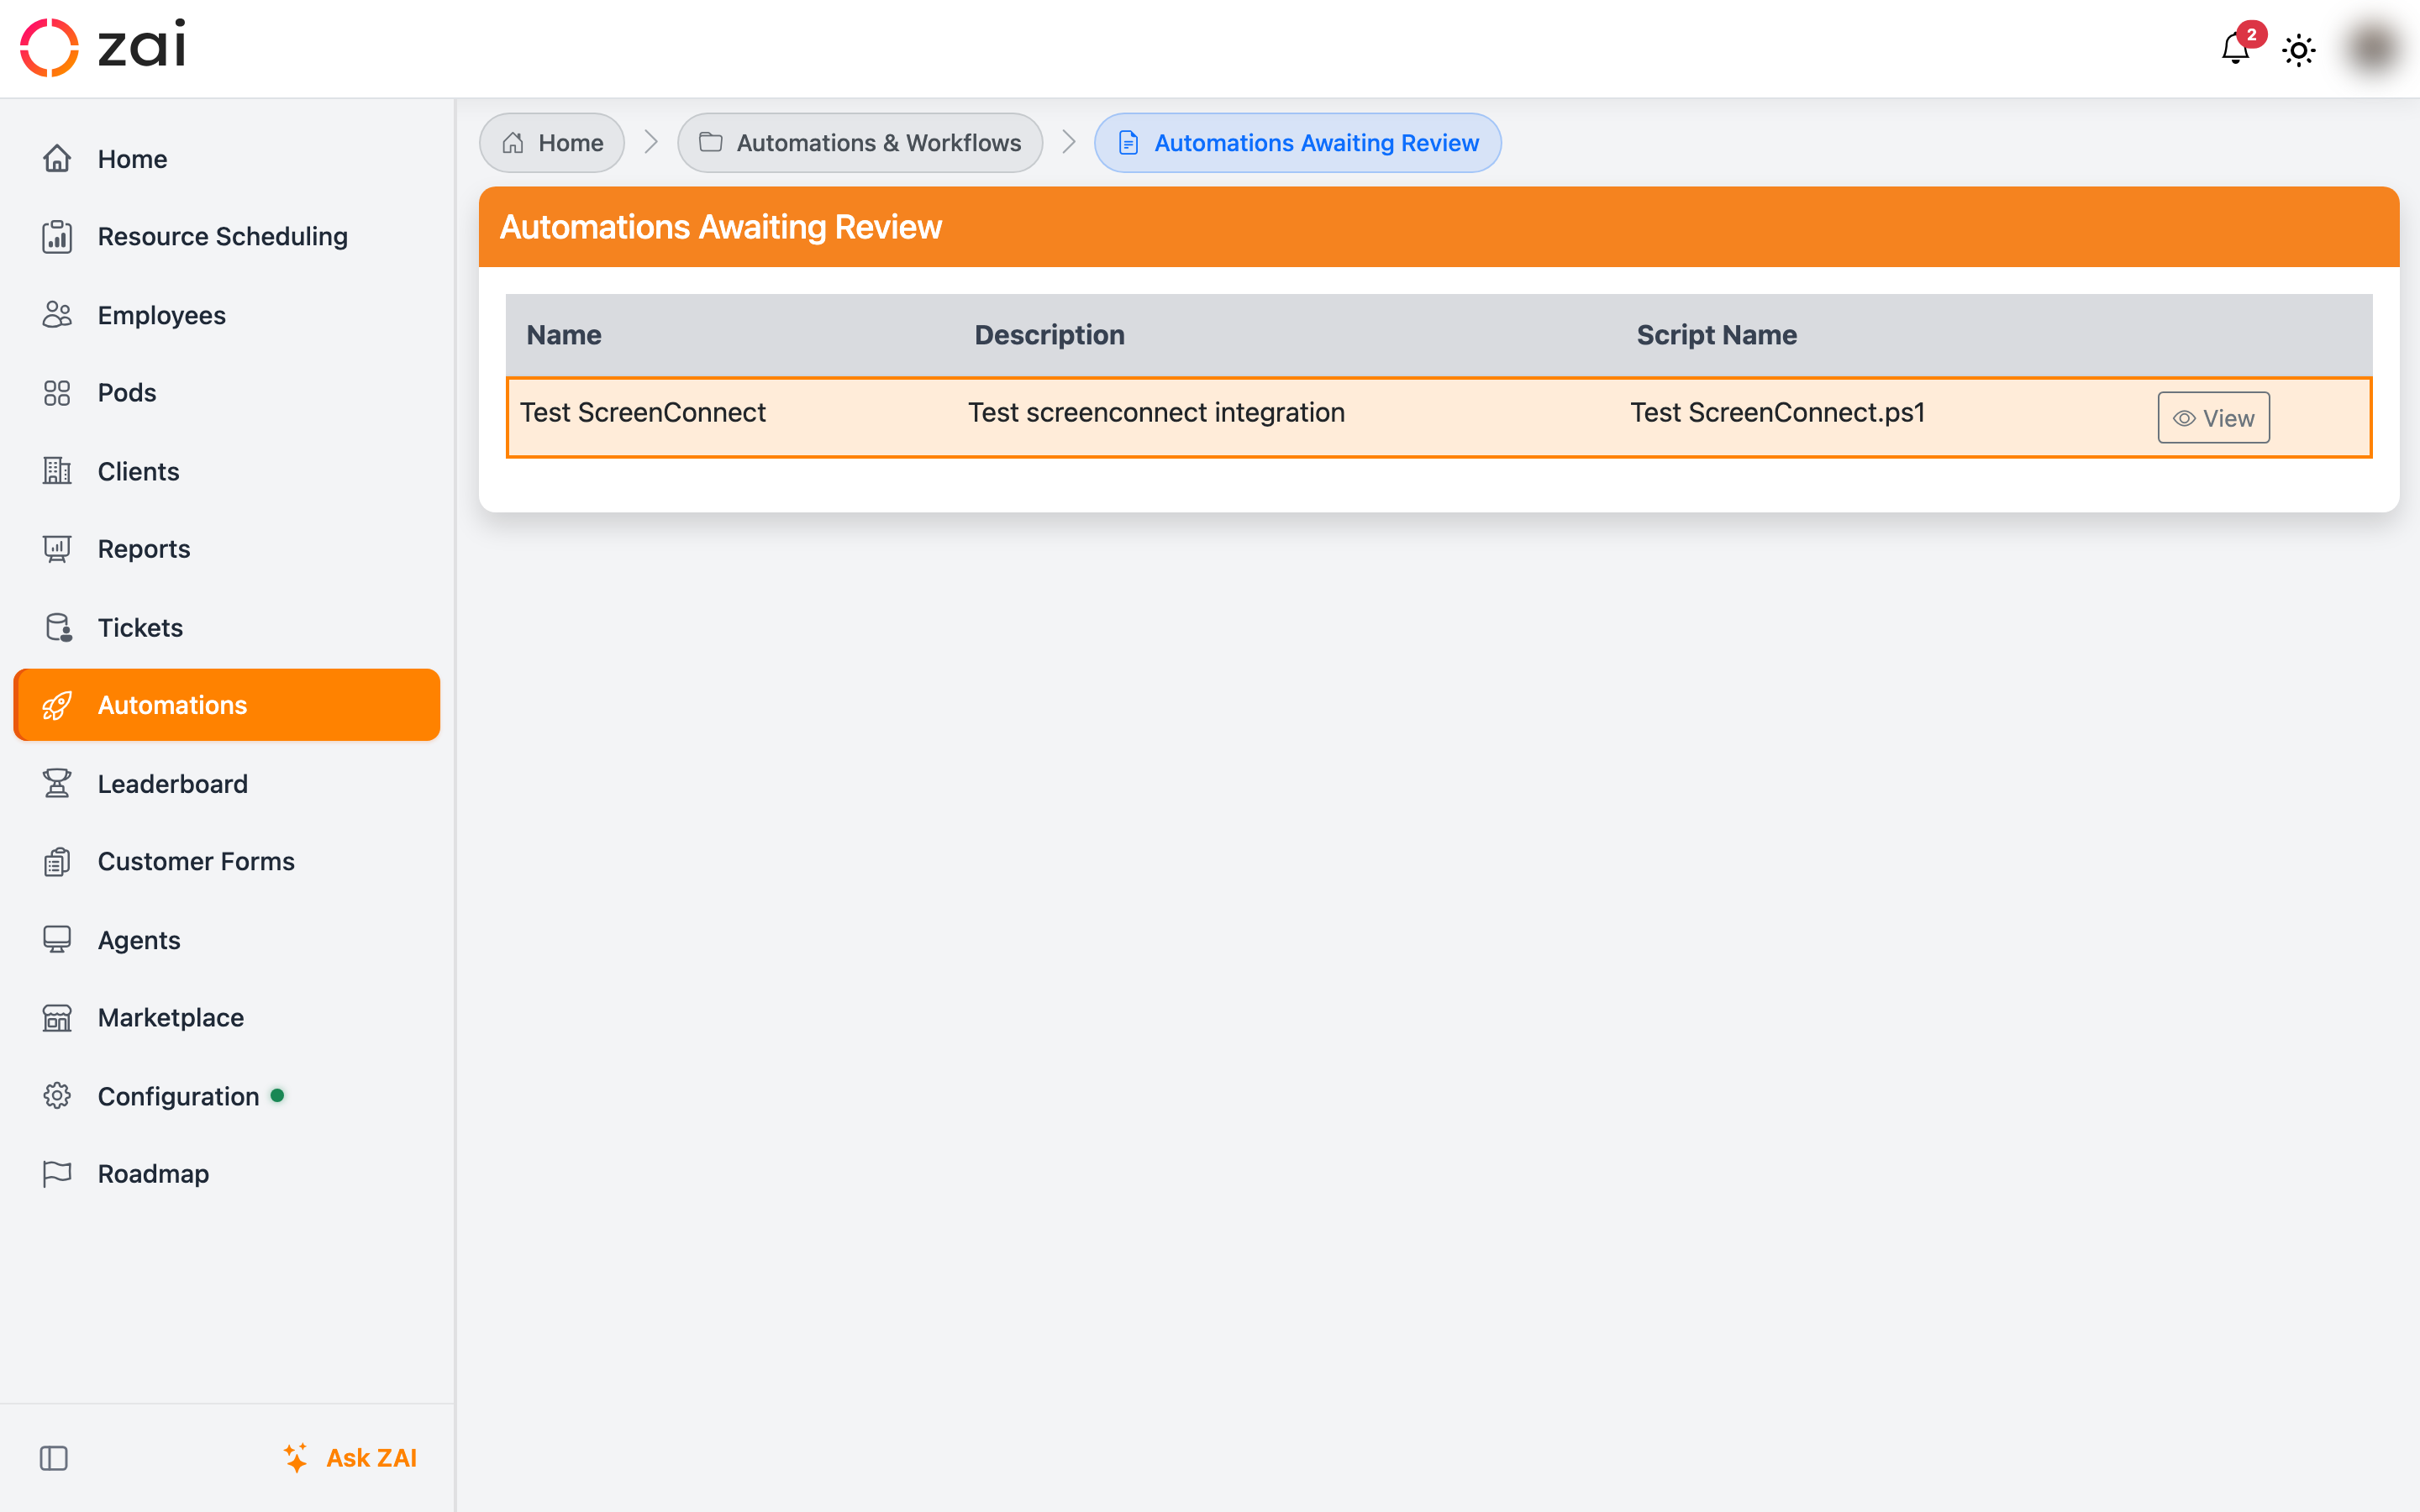
Task: Click 'Test screenconnect integration' description
Action: pyautogui.click(x=1156, y=412)
